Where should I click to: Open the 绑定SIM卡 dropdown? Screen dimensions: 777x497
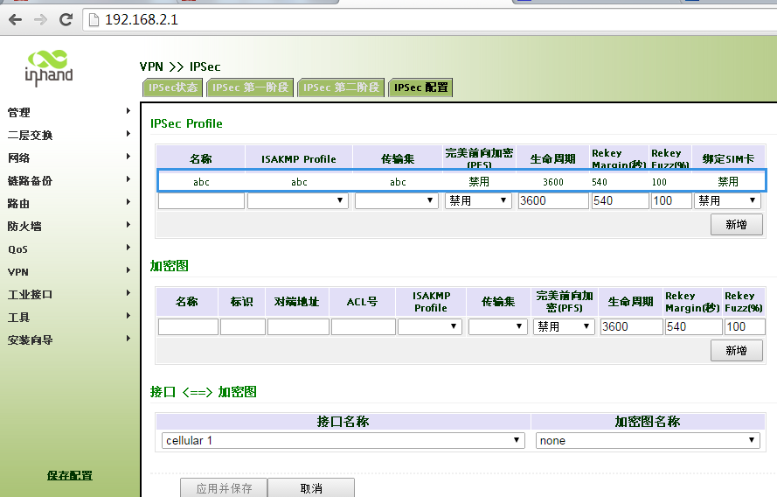(x=726, y=200)
